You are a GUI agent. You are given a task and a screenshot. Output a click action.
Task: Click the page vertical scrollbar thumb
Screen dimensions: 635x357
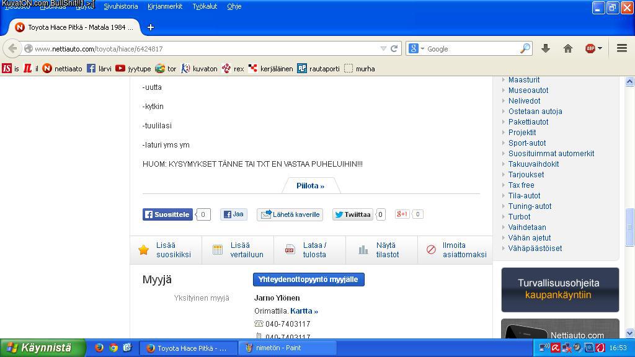point(629,226)
